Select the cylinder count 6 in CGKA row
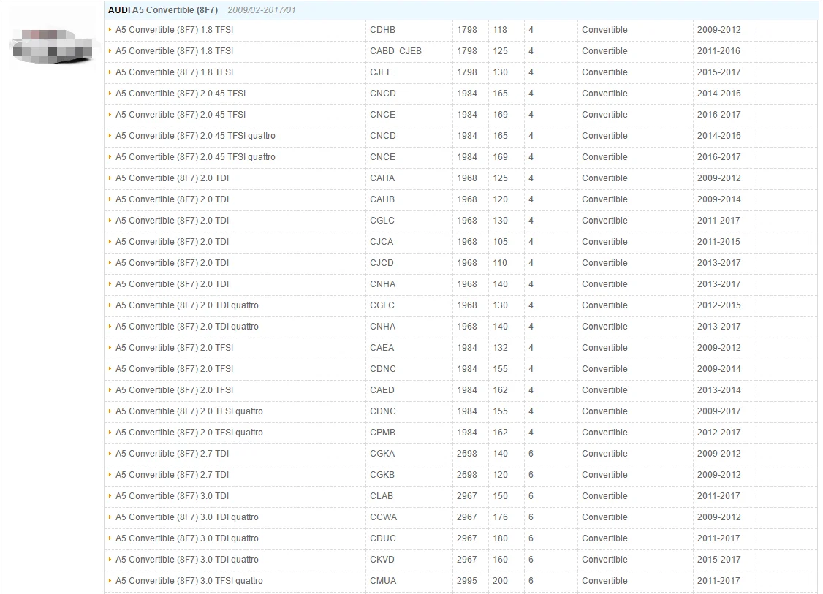This screenshot has height=594, width=823. click(x=531, y=454)
